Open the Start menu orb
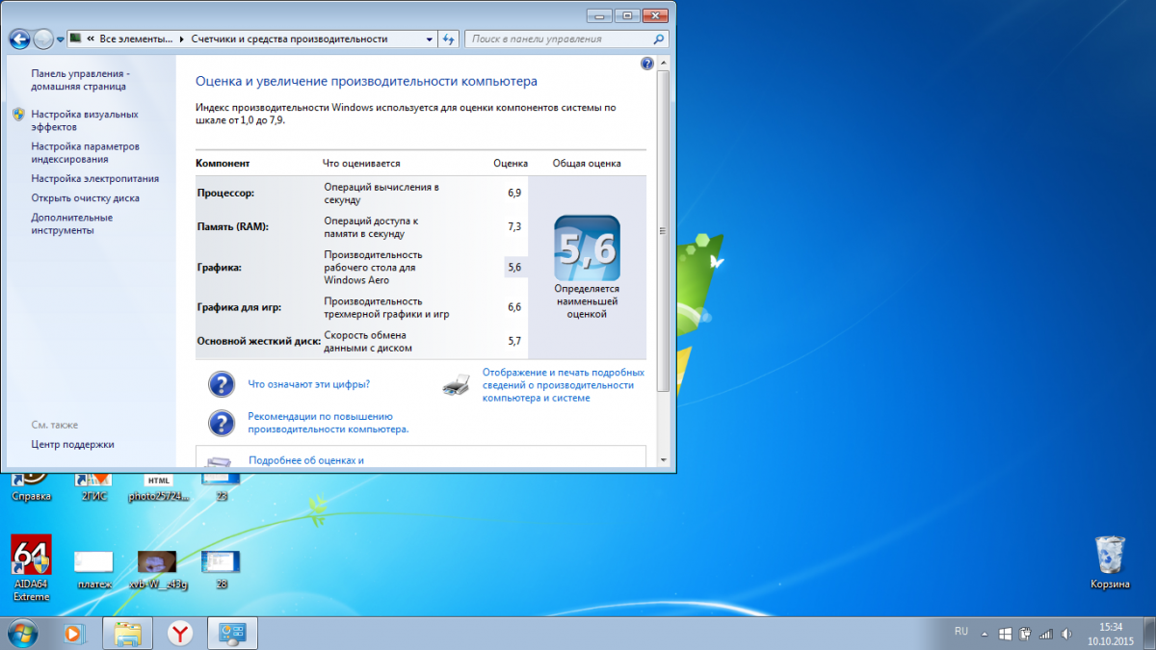 tap(23, 633)
